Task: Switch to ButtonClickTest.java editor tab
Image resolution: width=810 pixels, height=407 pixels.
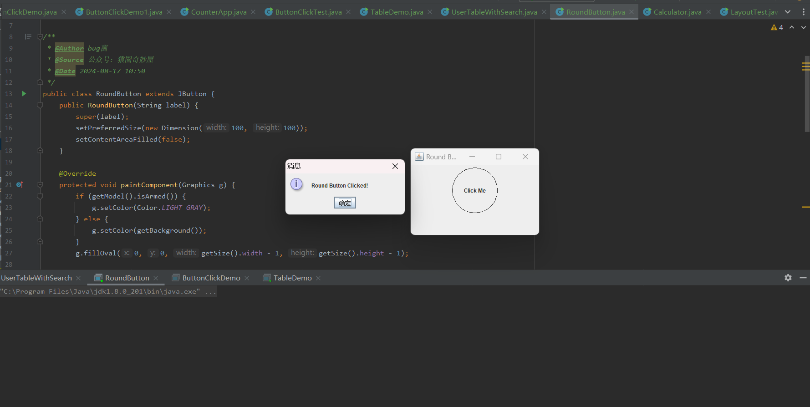Action: pos(308,12)
